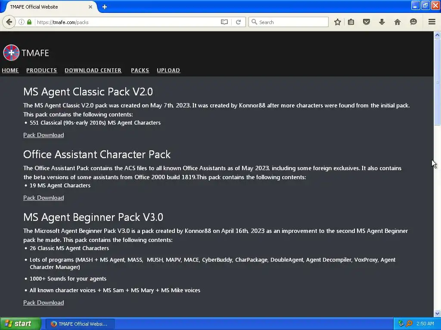441x330 pixels.
Task: Open the UPLOAD nav link
Action: (168, 70)
